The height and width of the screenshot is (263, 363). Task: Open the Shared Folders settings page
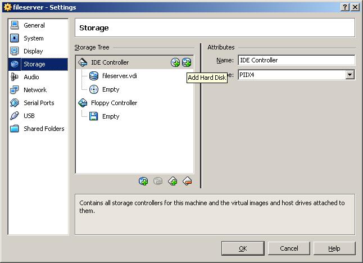(38, 129)
